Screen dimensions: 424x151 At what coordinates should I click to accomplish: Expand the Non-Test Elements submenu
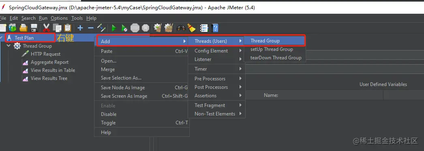(216, 114)
